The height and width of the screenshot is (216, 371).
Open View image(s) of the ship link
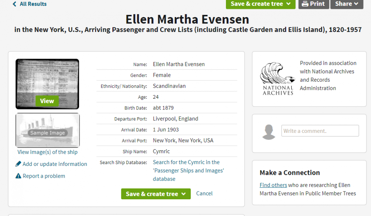pos(47,152)
